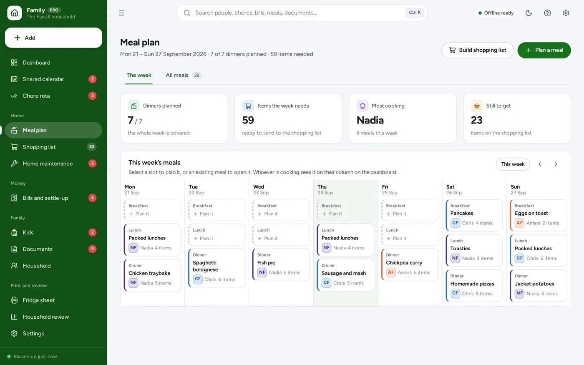This screenshot has height=365, width=584.
Task: Plan Monday's breakfast slot
Action: click(153, 210)
